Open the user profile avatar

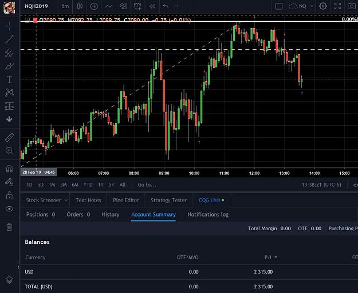pos(9,7)
